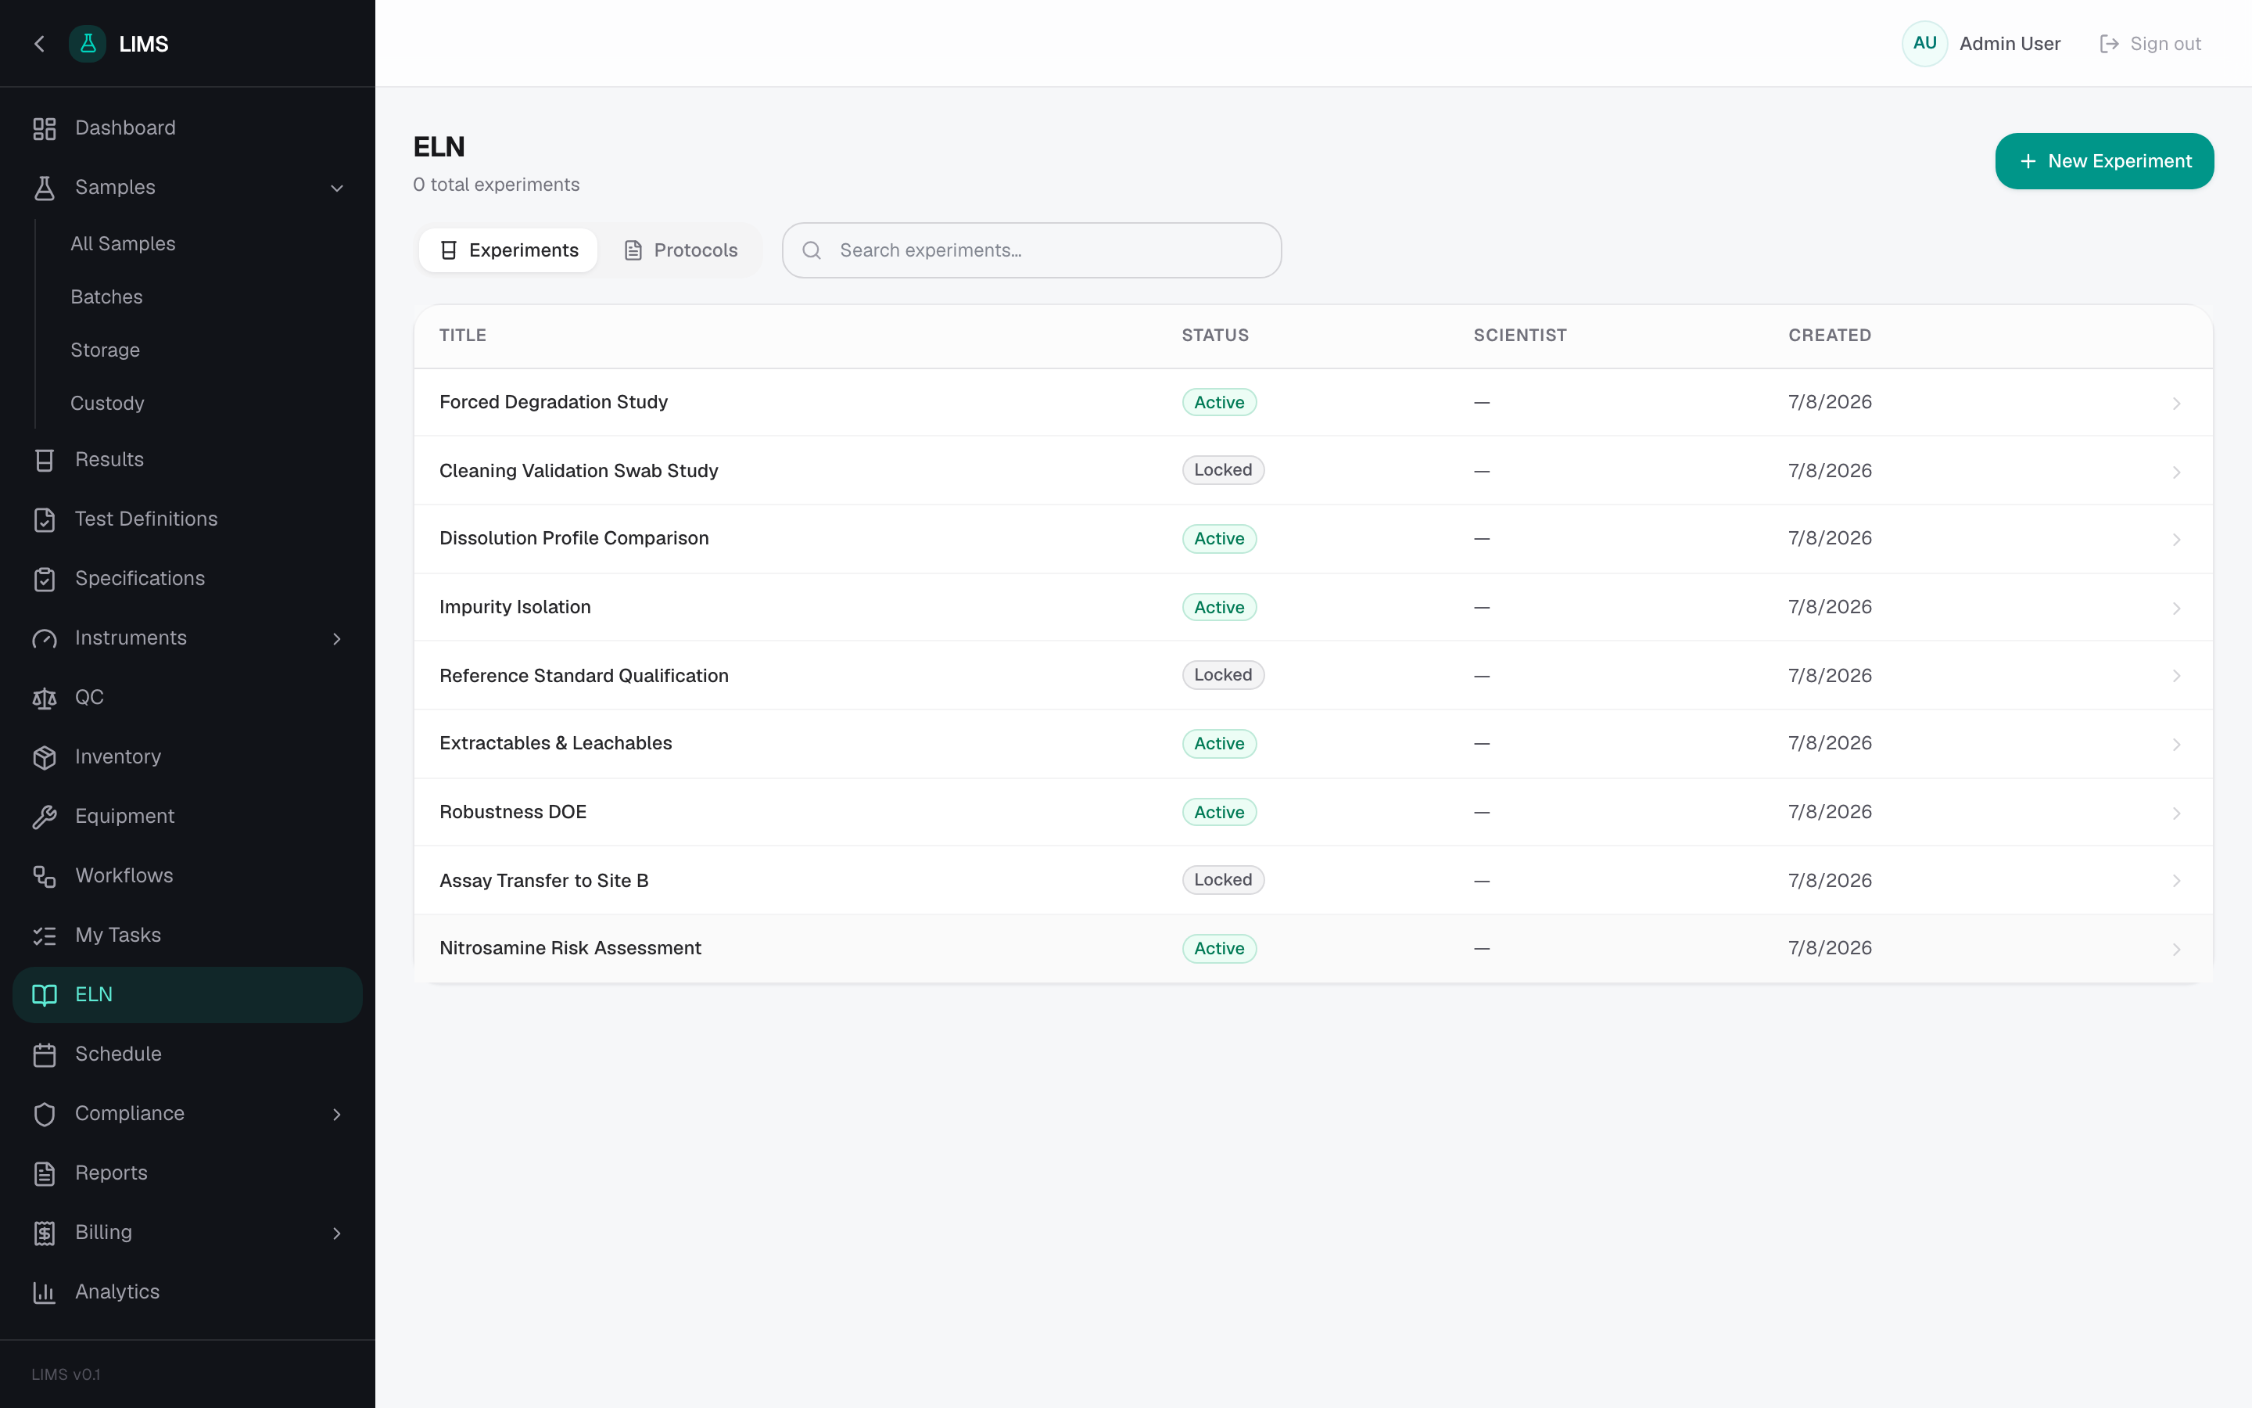This screenshot has height=1408, width=2252.
Task: Expand the Compliance submenu
Action: point(337,1115)
